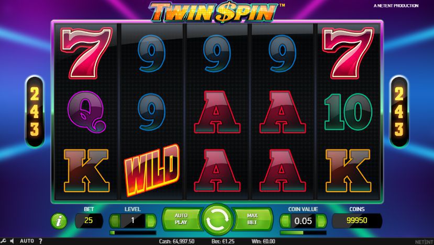This screenshot has width=434, height=245.
Task: Click the green spin button
Action: tap(217, 219)
